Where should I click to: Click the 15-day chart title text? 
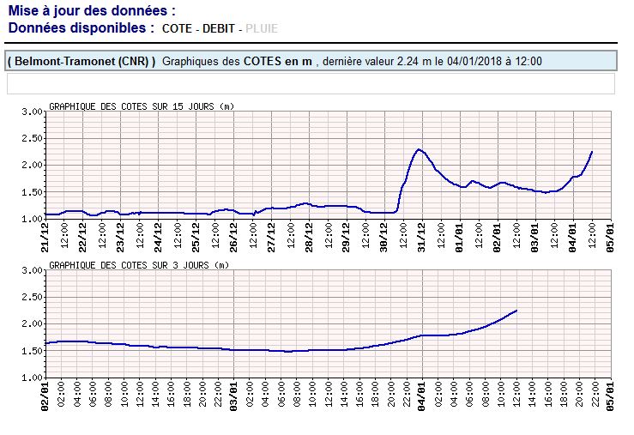141,106
